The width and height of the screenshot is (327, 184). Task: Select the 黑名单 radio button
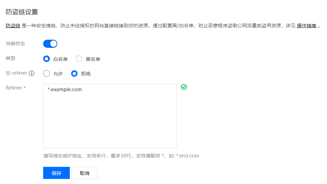[x=79, y=59]
